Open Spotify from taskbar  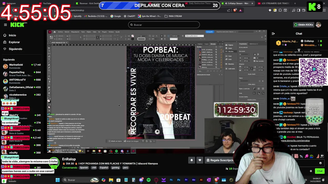tap(149, 180)
